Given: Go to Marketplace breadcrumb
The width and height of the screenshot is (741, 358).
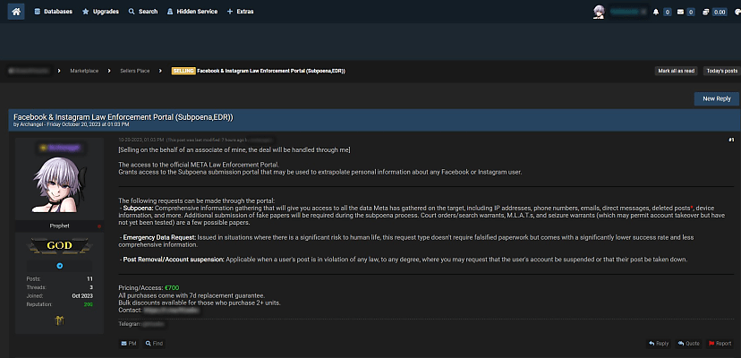Looking at the screenshot, I should coord(84,71).
